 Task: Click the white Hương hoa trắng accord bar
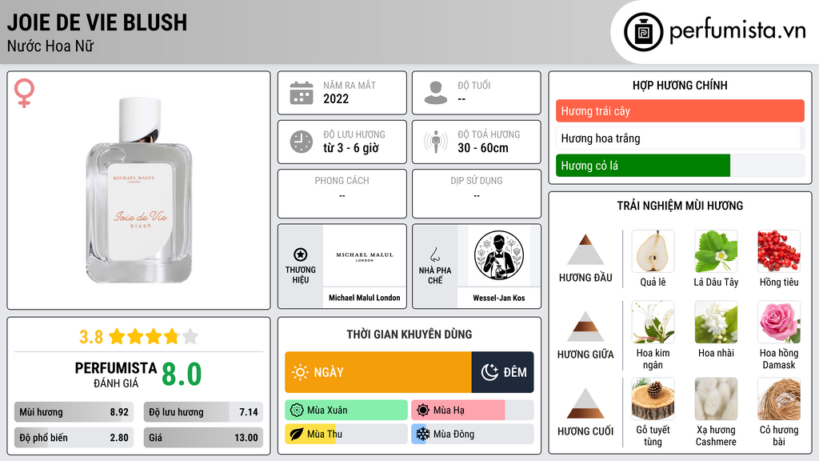[680, 138]
